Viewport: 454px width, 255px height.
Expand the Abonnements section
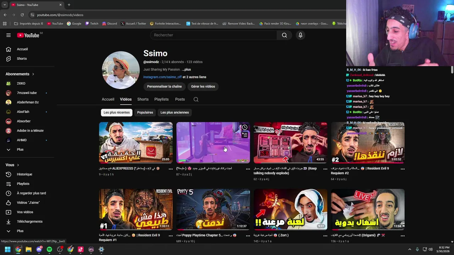20,74
